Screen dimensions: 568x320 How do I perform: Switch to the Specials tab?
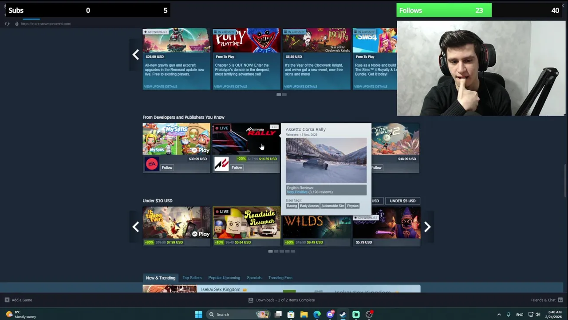(x=254, y=278)
